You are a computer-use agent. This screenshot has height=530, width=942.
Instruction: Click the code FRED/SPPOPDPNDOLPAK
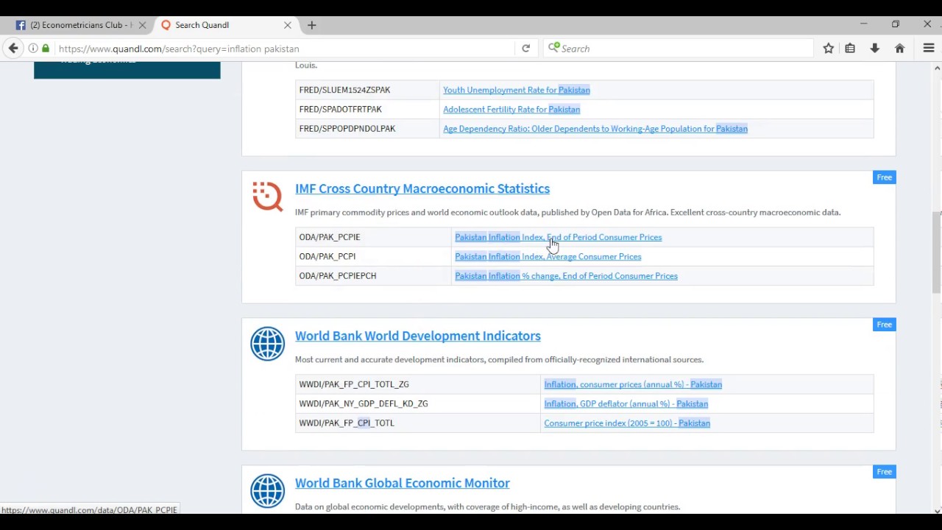click(x=347, y=129)
